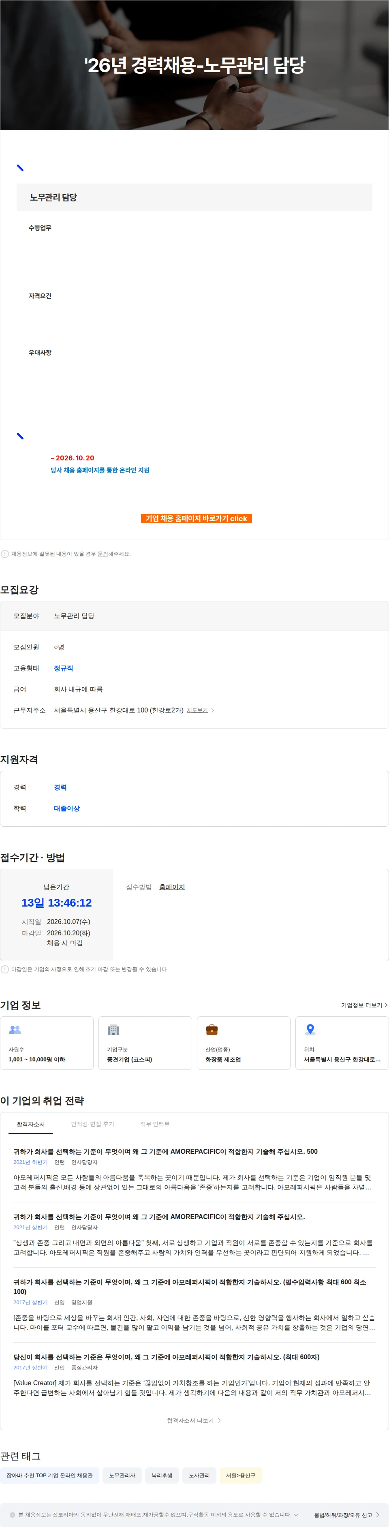This screenshot has width=389, height=1527.
Task: Open 지도보기 map link for work address
Action: click(x=197, y=710)
